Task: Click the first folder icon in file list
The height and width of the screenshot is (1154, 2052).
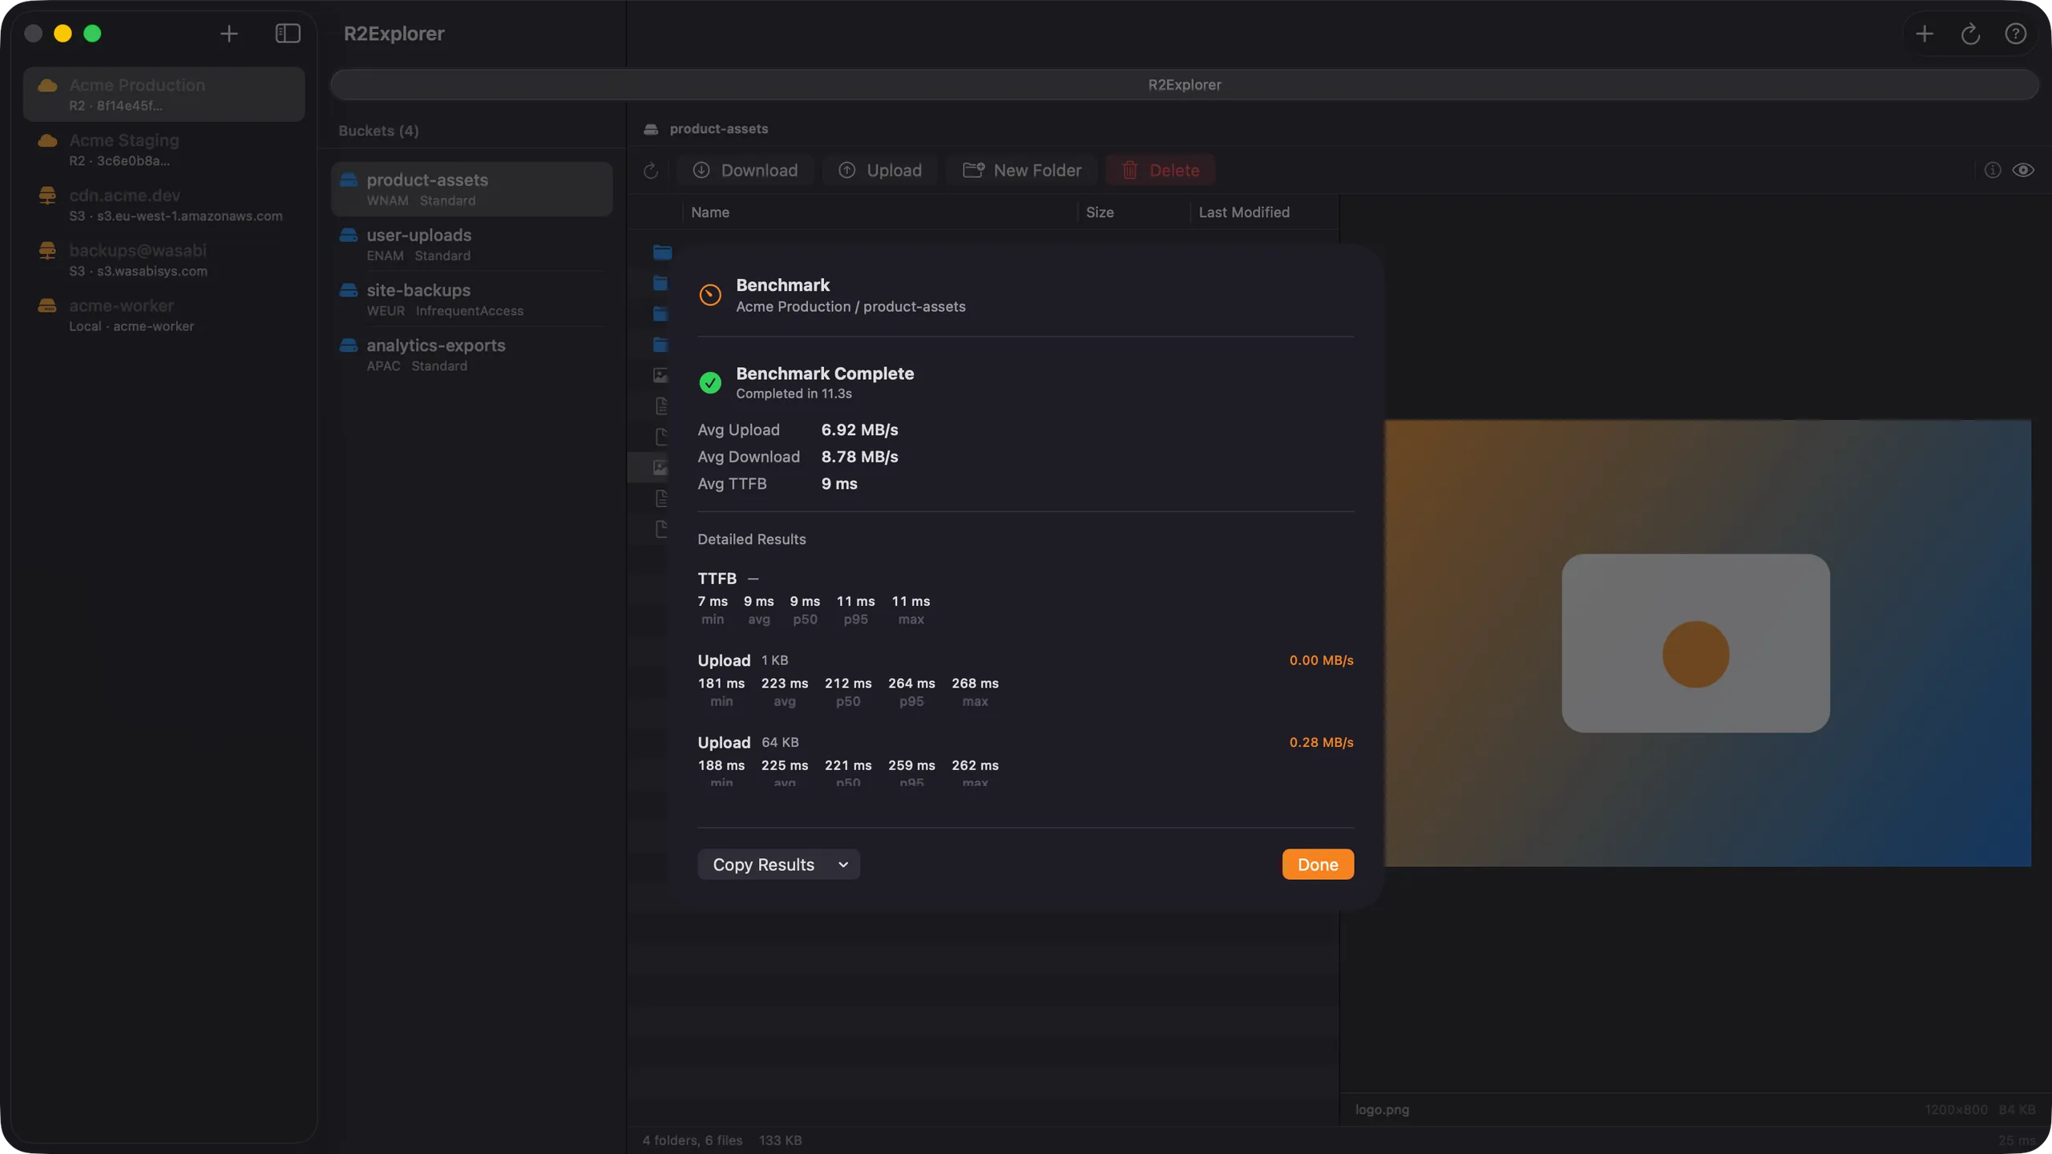Action: (662, 252)
